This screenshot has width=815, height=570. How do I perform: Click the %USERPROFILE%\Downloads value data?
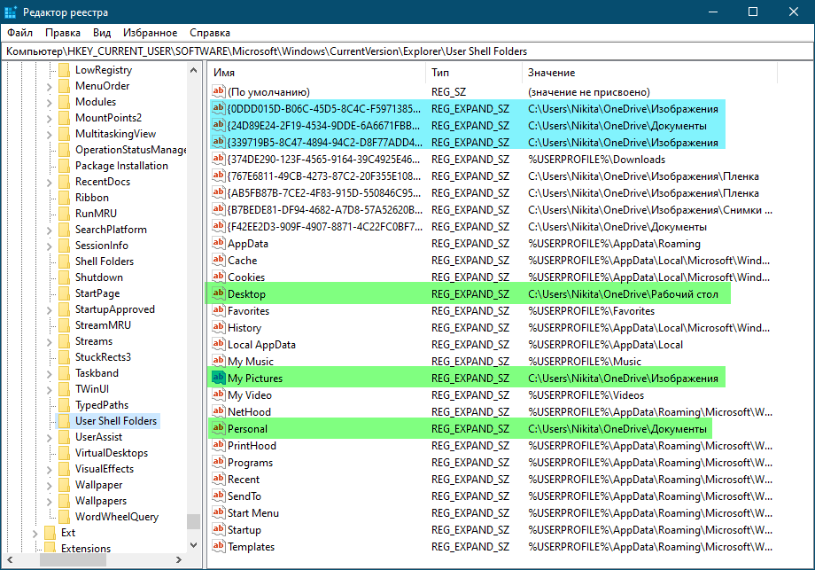597,160
